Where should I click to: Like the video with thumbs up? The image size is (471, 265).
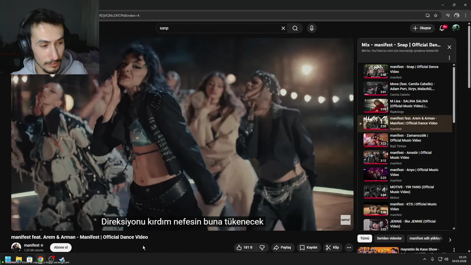coord(245,248)
